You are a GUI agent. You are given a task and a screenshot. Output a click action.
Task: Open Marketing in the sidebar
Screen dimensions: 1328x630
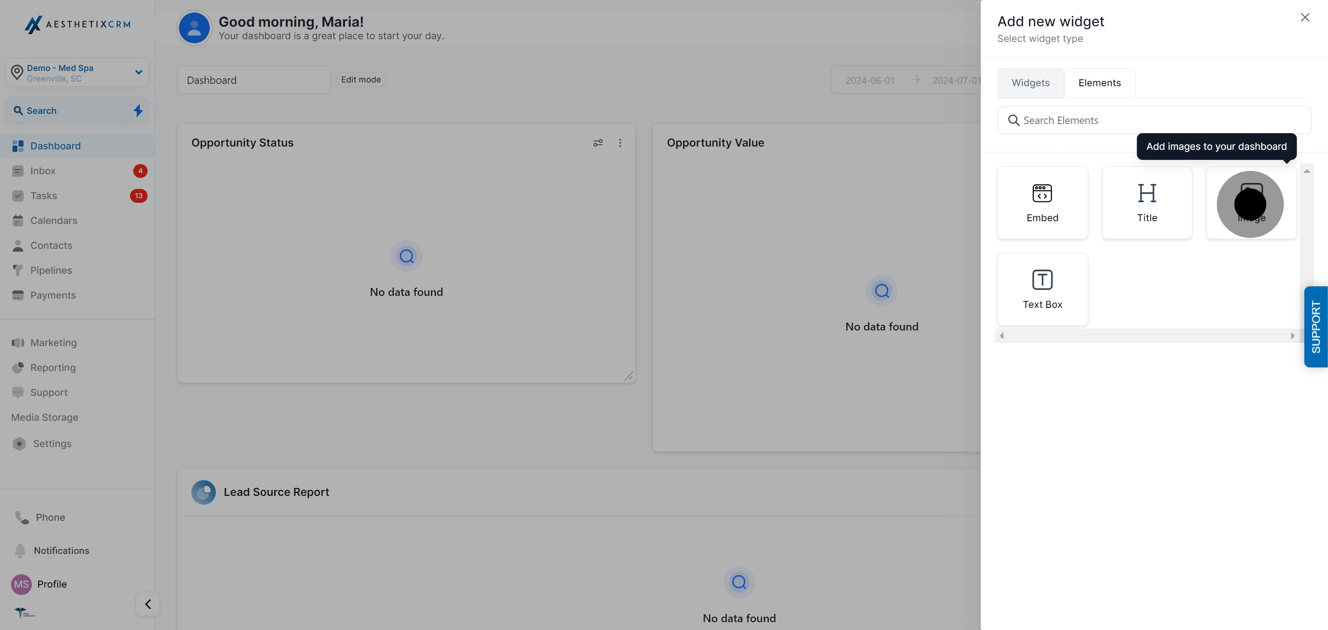77,342
